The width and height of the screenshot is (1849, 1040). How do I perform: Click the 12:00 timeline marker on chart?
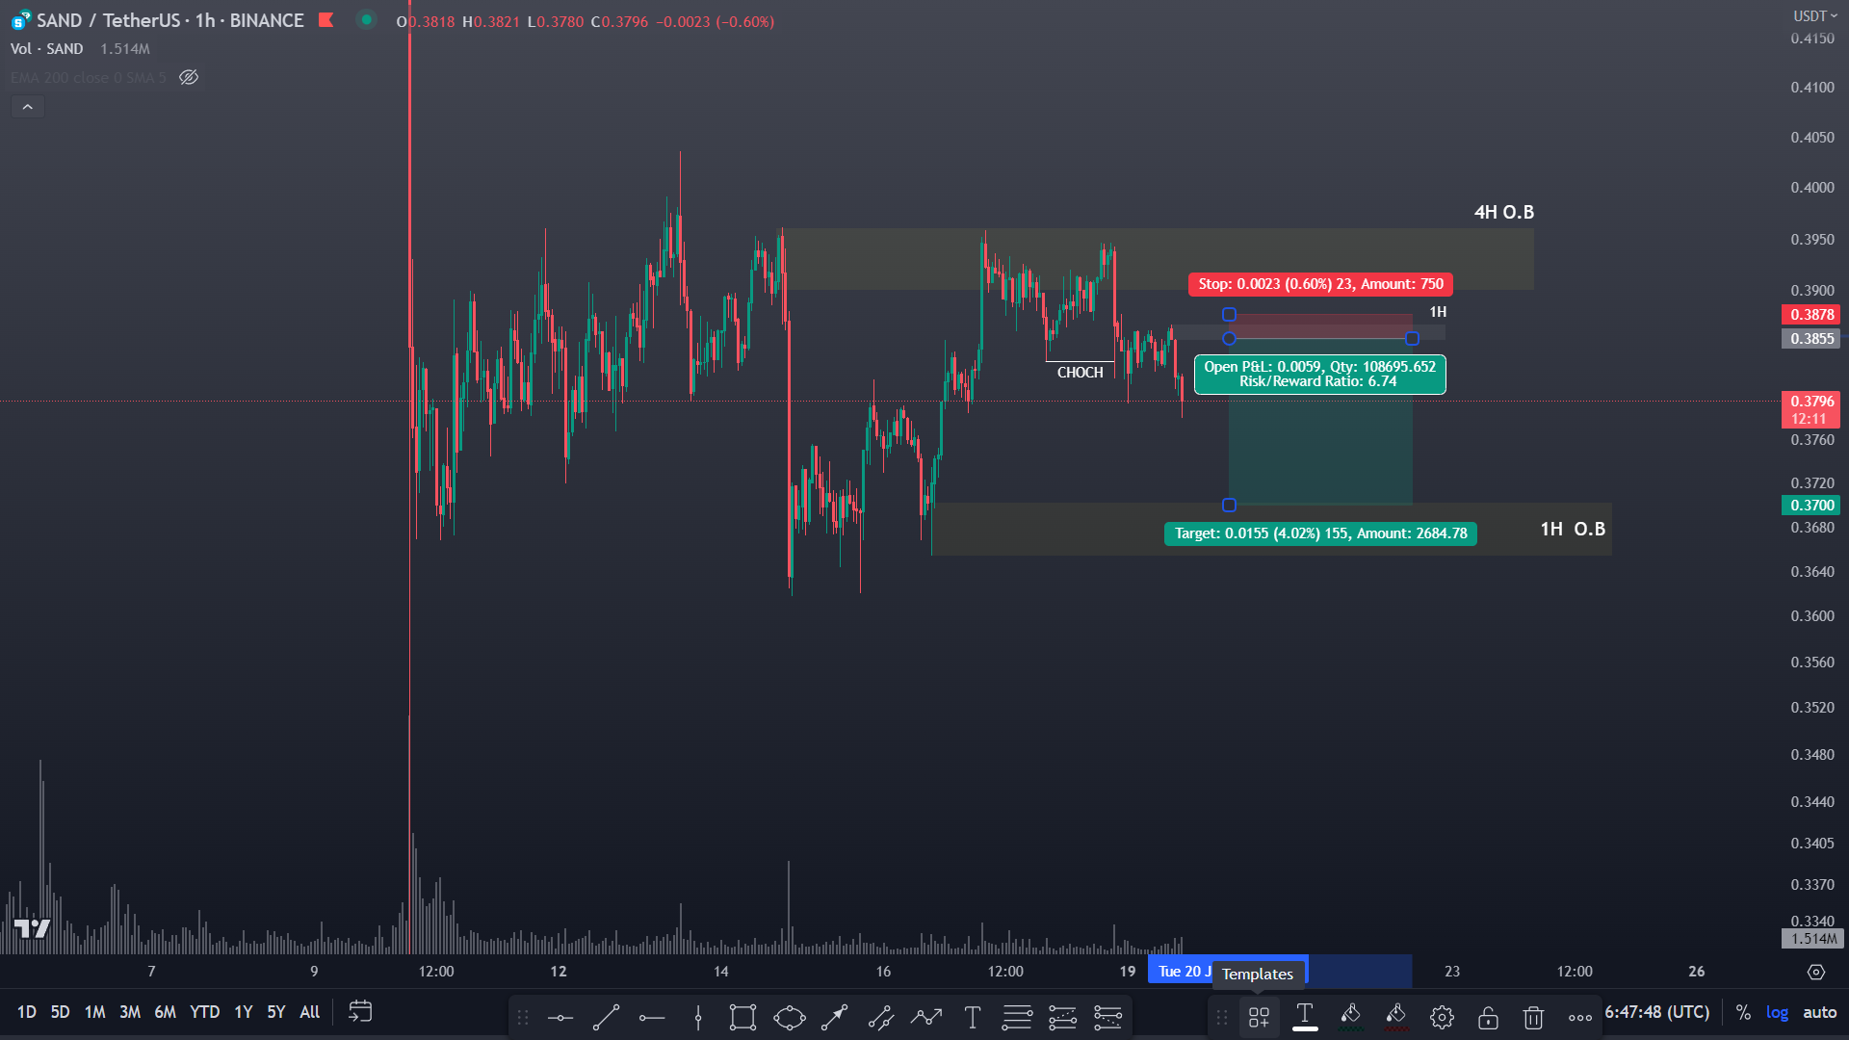coord(437,970)
